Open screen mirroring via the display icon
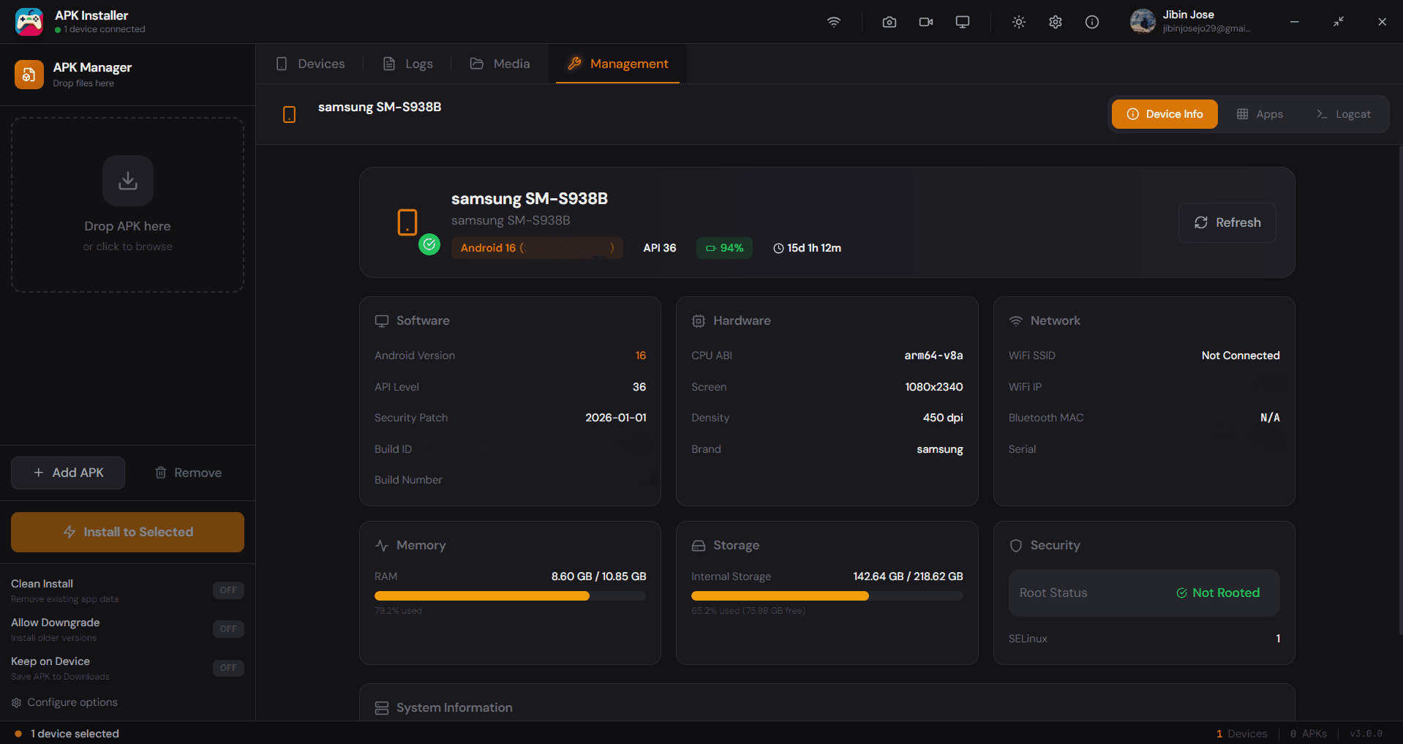Viewport: 1403px width, 744px height. click(962, 22)
